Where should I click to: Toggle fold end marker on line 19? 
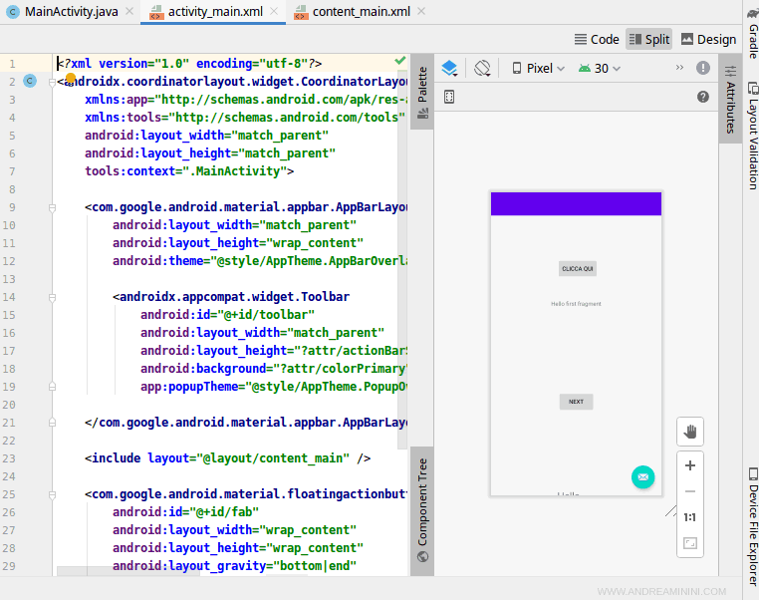pyautogui.click(x=52, y=387)
